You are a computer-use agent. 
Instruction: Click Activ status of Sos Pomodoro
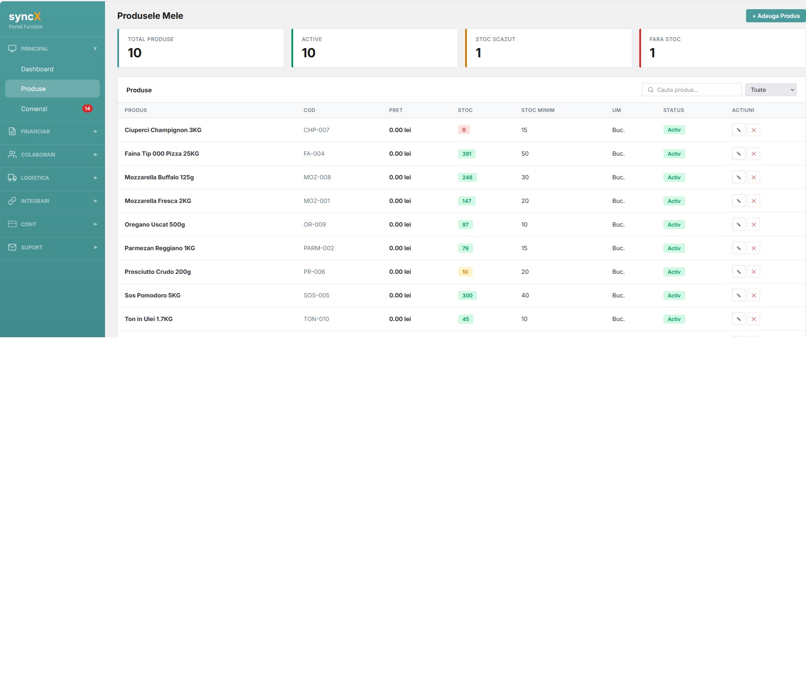coord(674,295)
